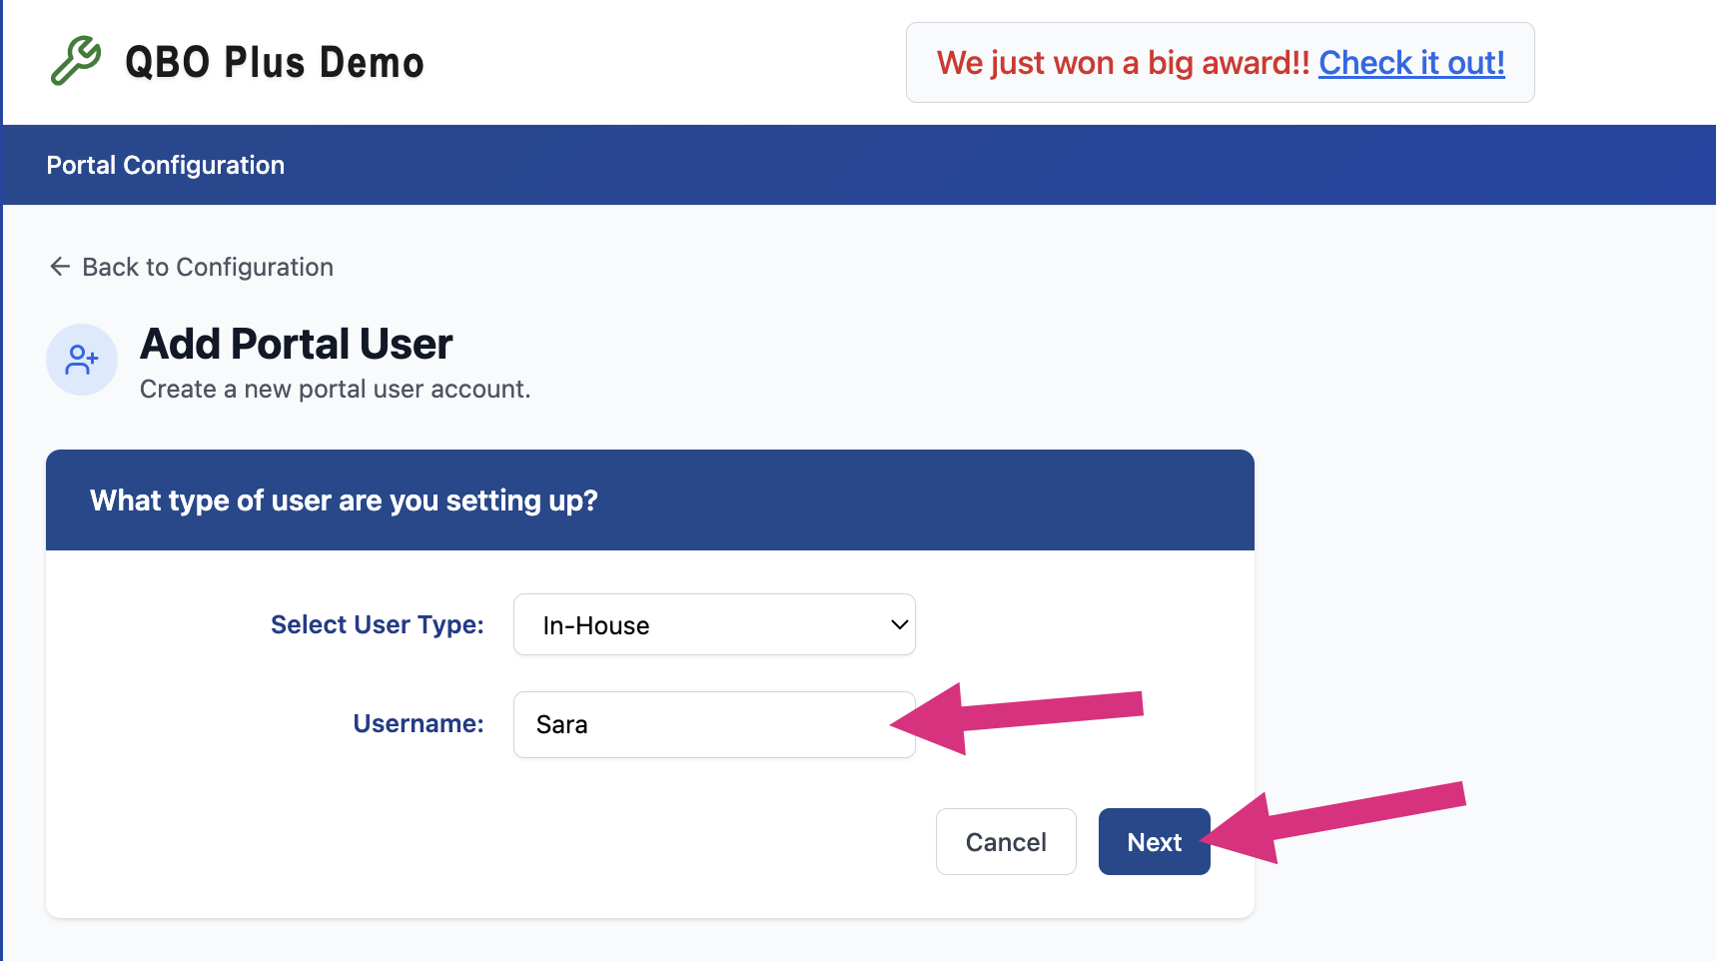This screenshot has height=961, width=1716.
Task: Click the chevron on the In-House dropdown
Action: [899, 625]
